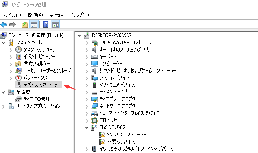This screenshot has height=153, width=258.
Task: Select the ヒューマン インターフェイス デバイス label
Action: point(129,113)
